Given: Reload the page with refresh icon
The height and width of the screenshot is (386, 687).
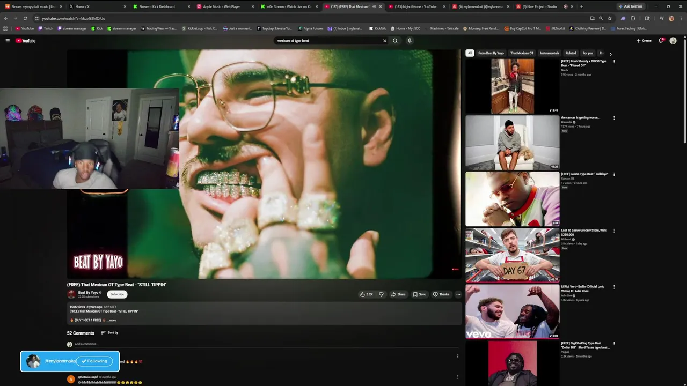Looking at the screenshot, I should (x=25, y=18).
